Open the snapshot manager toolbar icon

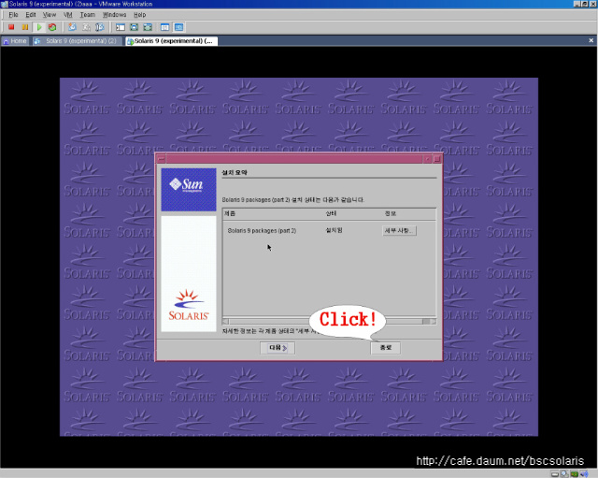(100, 27)
